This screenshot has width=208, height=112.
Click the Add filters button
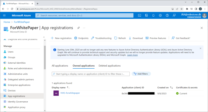(141, 74)
